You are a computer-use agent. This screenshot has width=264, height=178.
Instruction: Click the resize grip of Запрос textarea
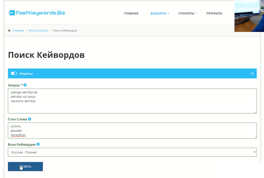coord(255,112)
